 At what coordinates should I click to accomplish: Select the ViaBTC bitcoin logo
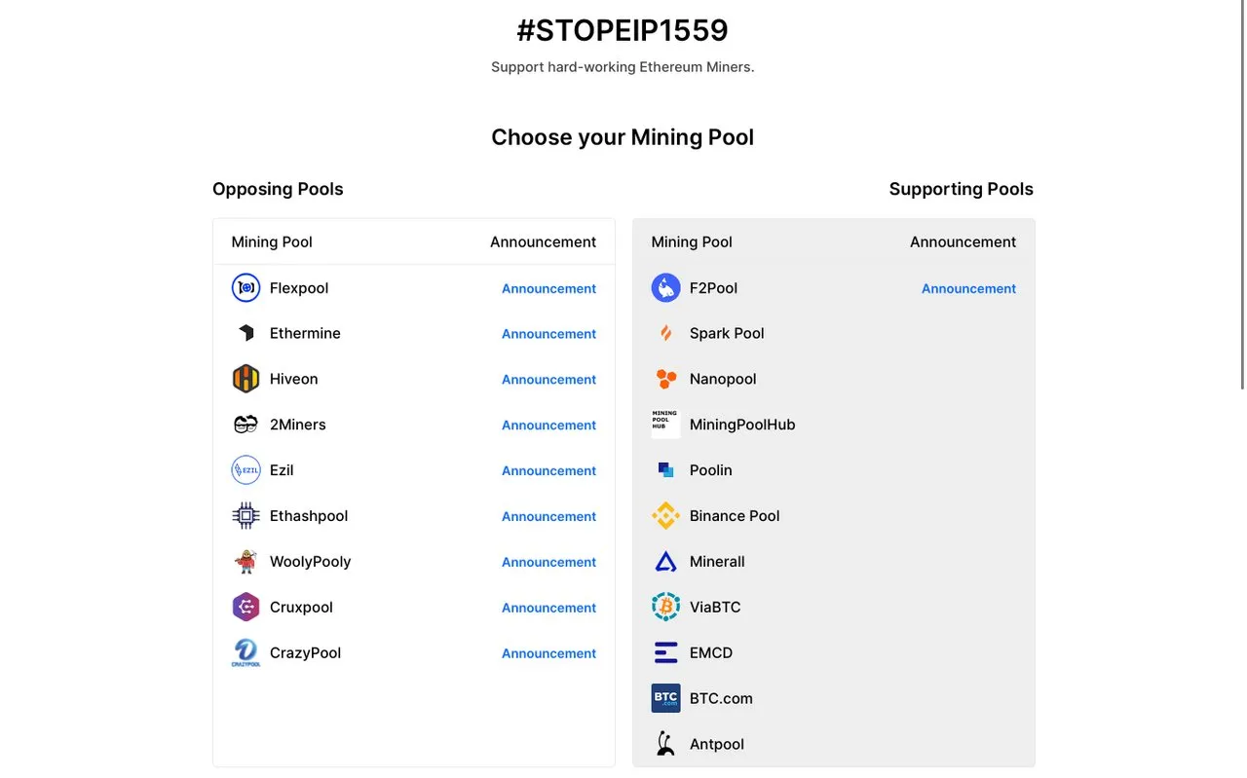665,608
